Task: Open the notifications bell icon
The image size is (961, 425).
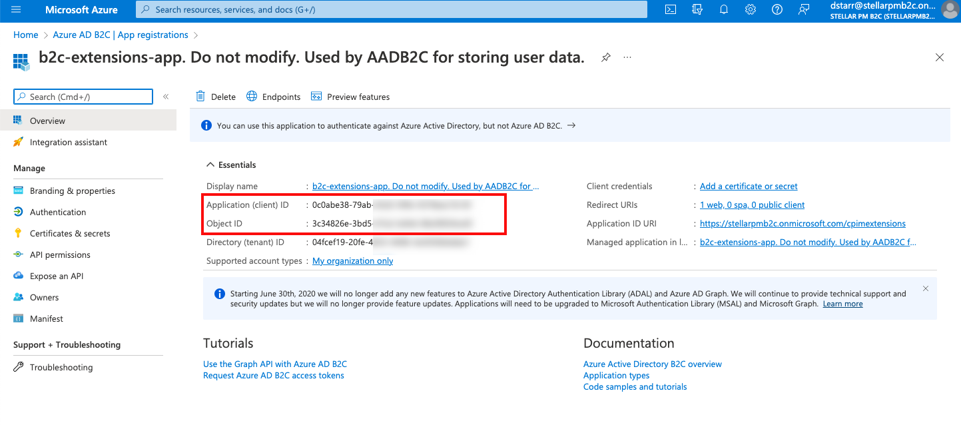Action: click(x=724, y=9)
